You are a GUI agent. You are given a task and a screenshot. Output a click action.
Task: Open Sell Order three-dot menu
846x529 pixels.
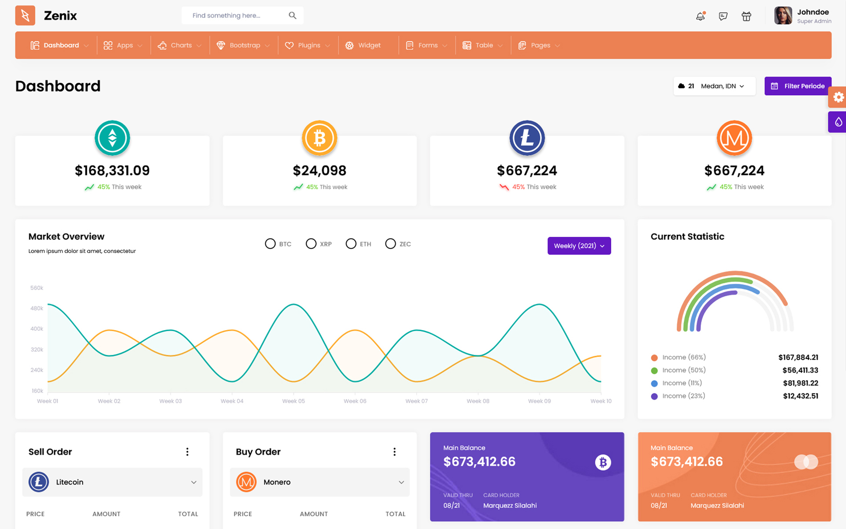(x=187, y=451)
